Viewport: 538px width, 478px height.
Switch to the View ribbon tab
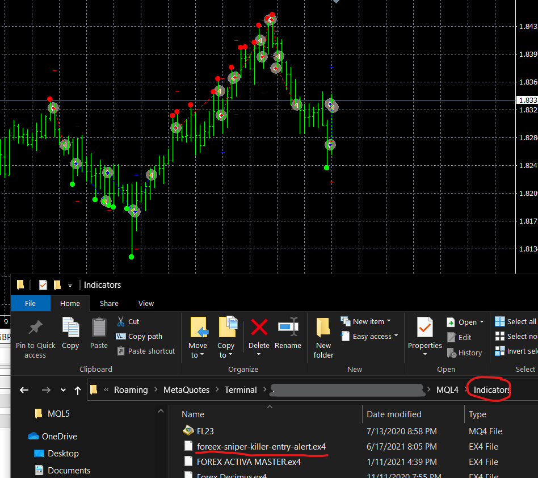tap(146, 303)
